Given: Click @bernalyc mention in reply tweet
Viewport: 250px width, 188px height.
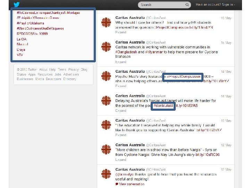Looking at the screenshot, I should (x=125, y=174).
